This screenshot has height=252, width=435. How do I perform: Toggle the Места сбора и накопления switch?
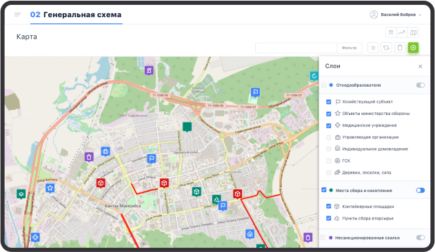(421, 190)
